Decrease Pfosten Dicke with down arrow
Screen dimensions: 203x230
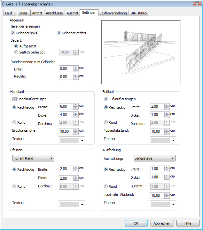(76, 180)
